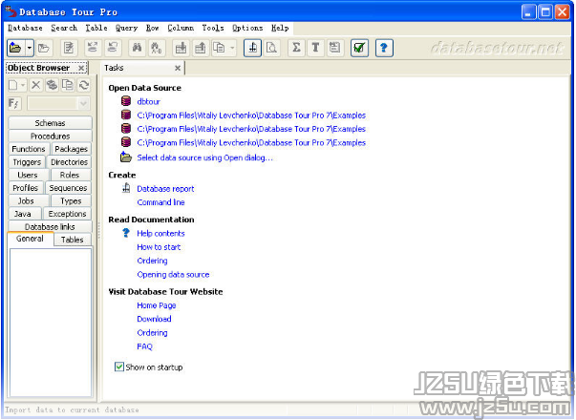Uncheck the Show on startup checkbox
This screenshot has width=576, height=420.
119,367
